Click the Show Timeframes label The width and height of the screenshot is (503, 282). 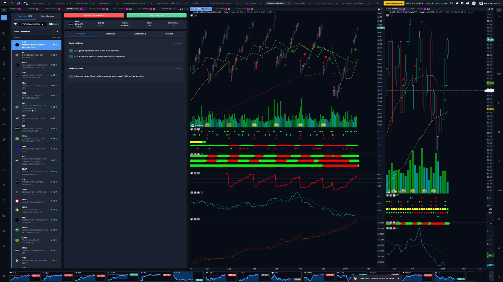coord(22,32)
